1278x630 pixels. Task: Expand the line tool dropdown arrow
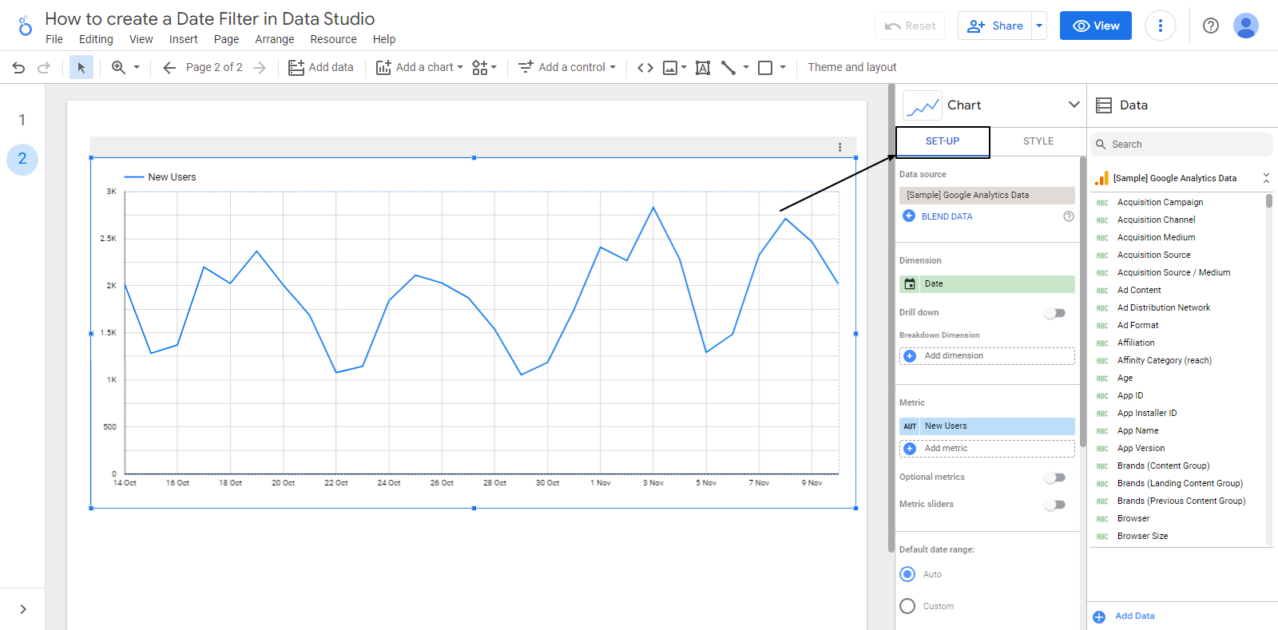[x=746, y=68]
